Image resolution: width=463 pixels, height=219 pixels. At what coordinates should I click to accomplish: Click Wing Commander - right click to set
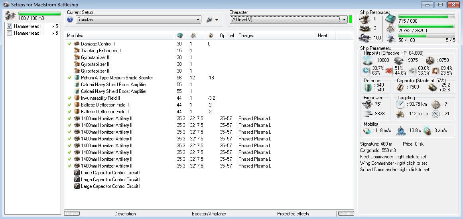tap(393, 163)
